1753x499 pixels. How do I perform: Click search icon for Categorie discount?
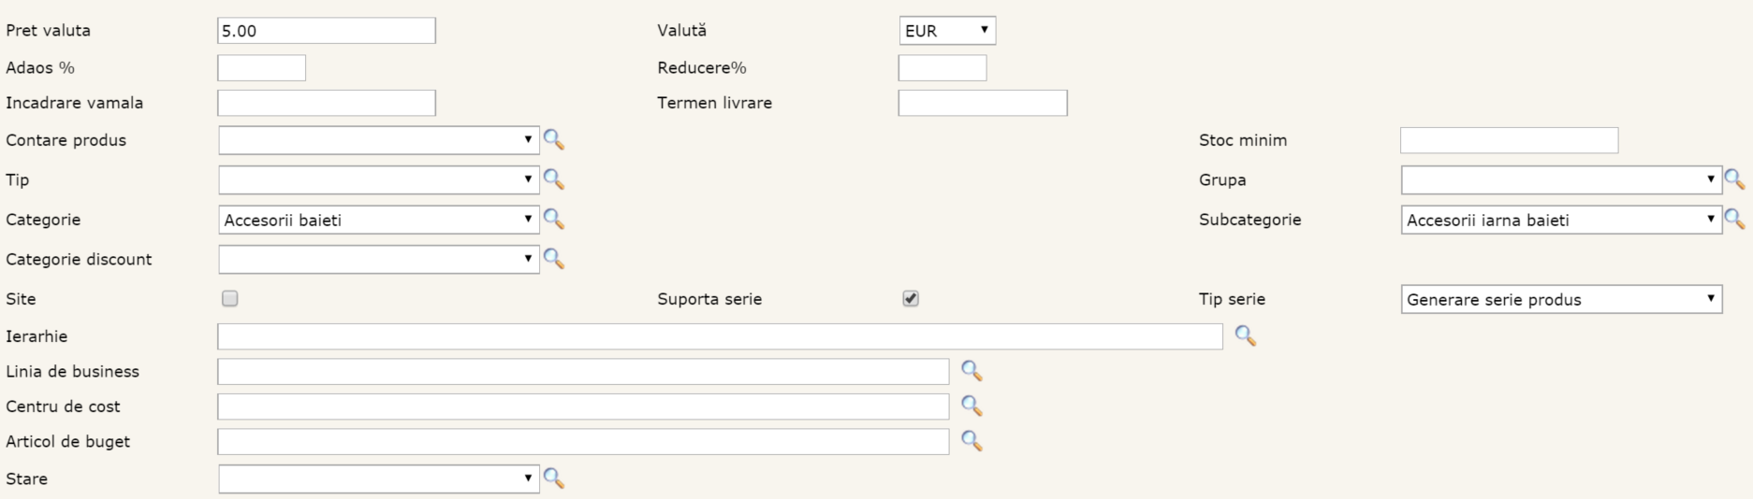click(x=554, y=259)
